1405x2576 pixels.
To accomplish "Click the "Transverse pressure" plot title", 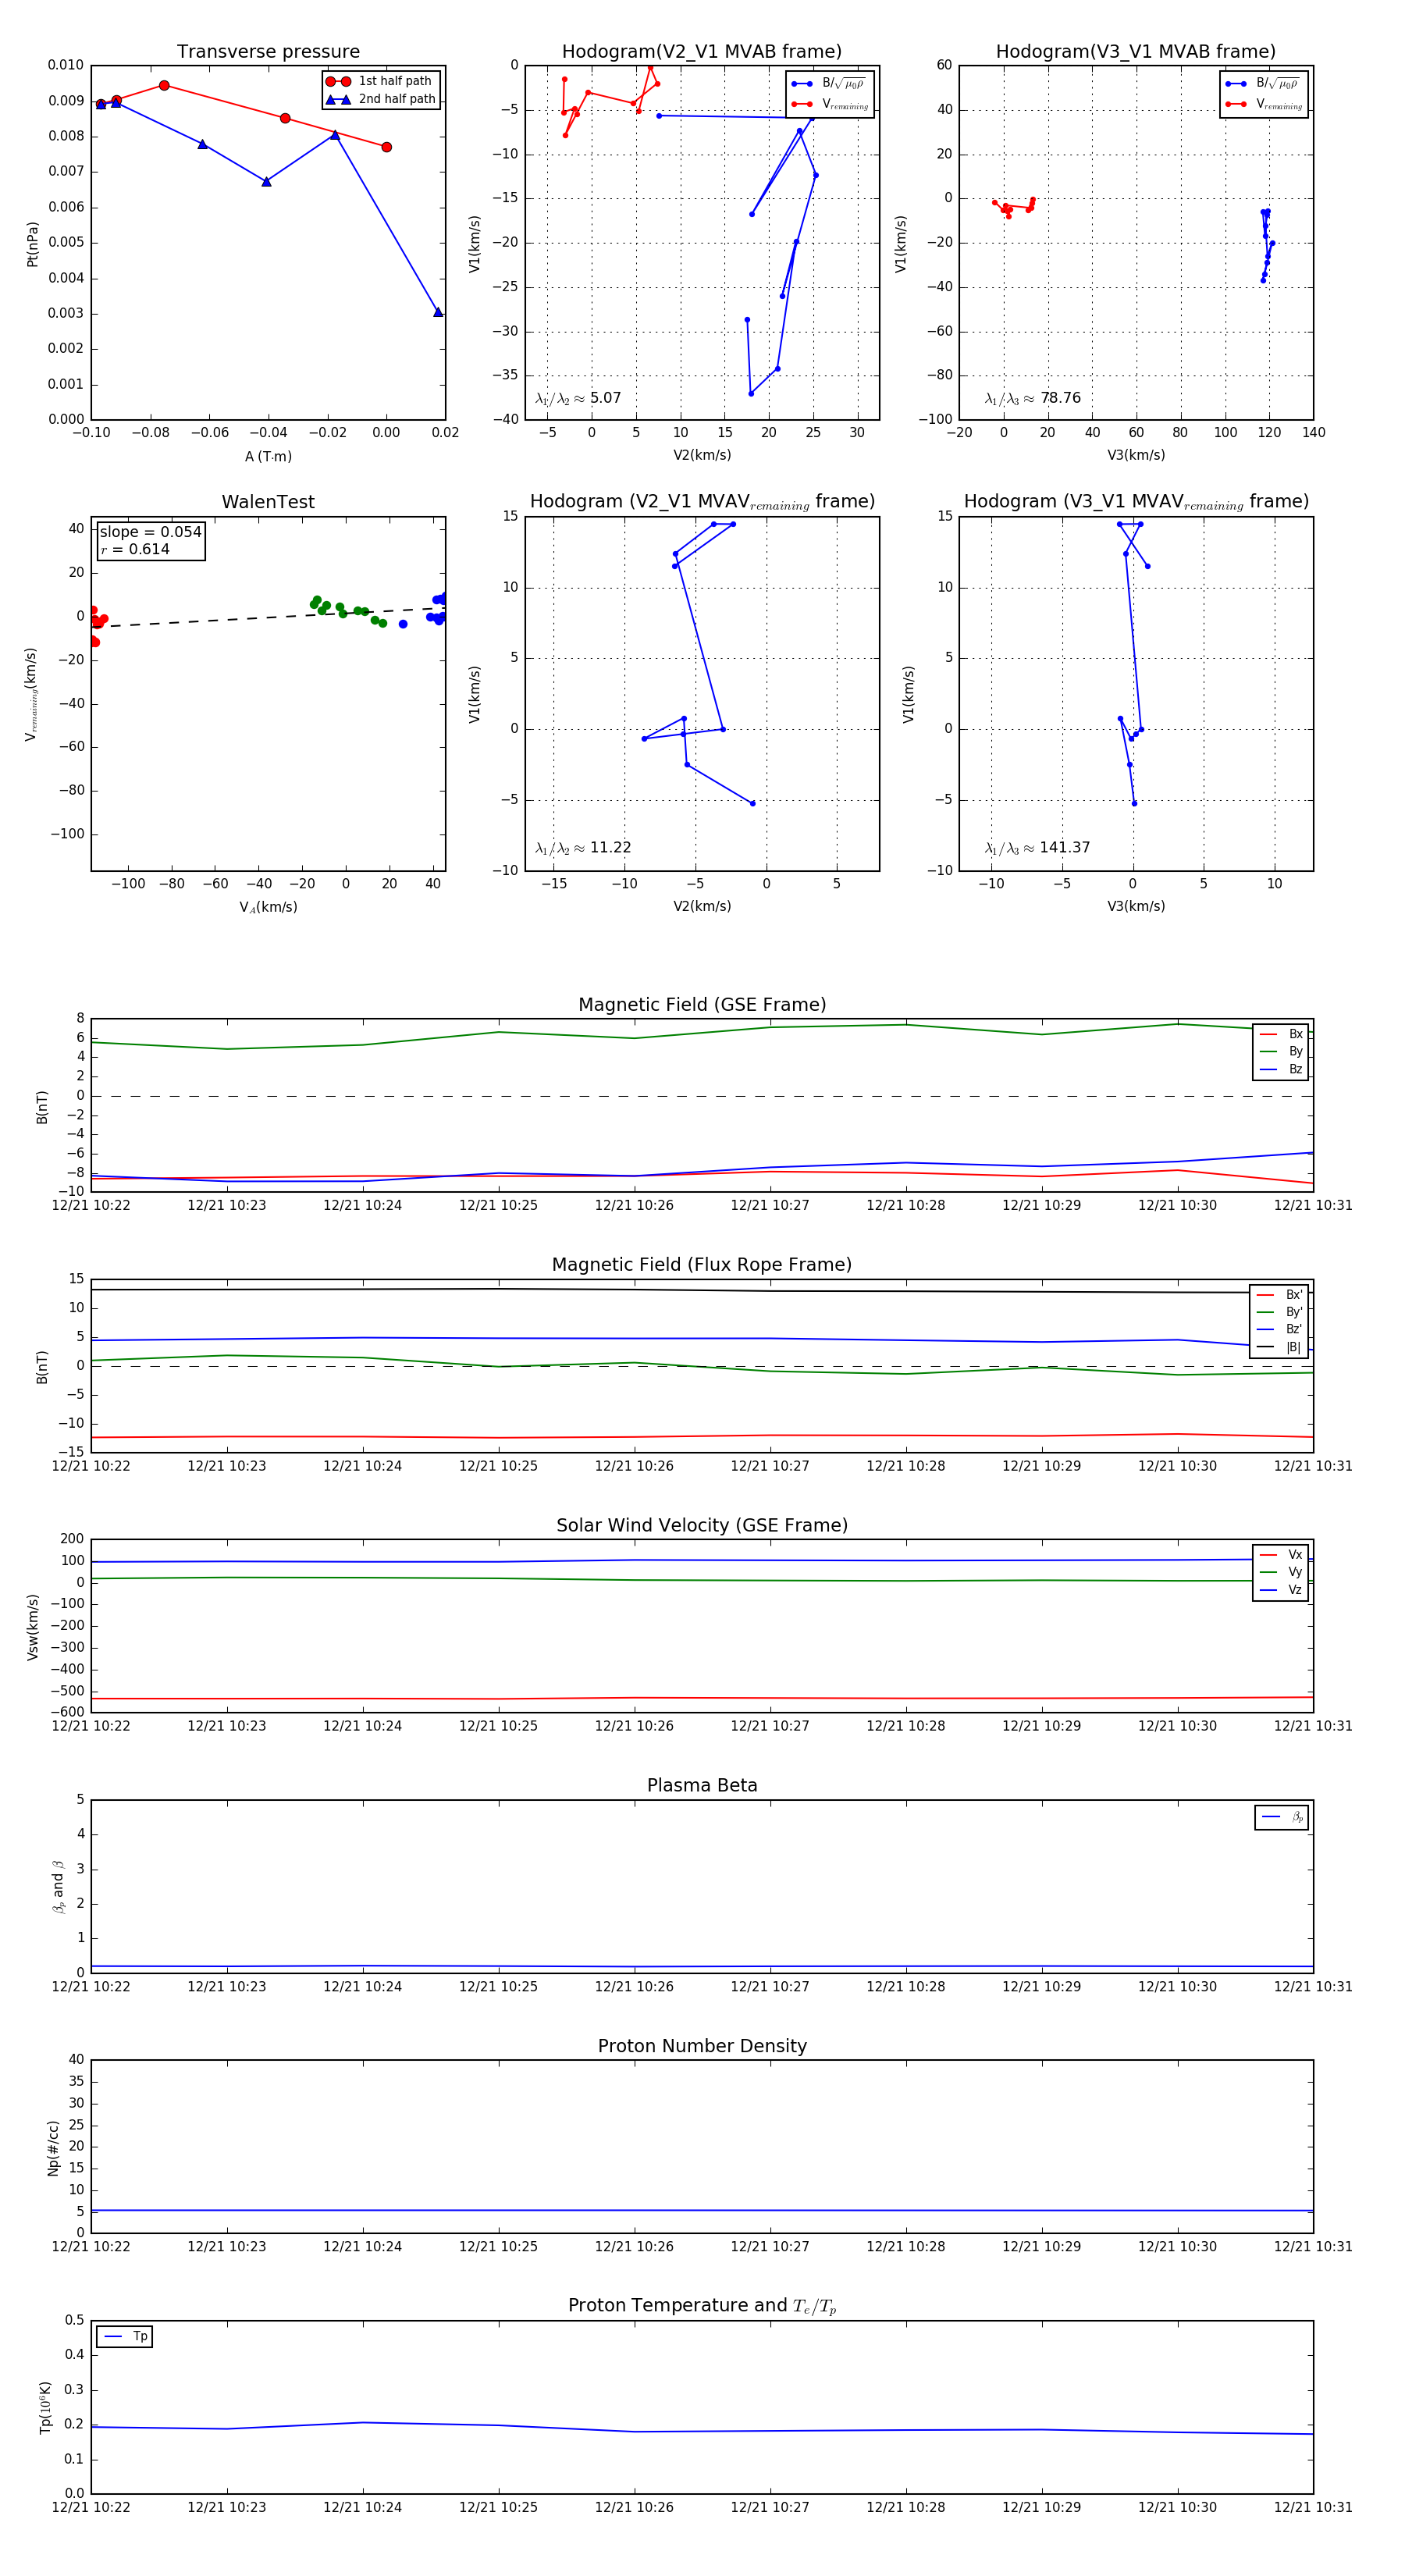I will (x=268, y=52).
